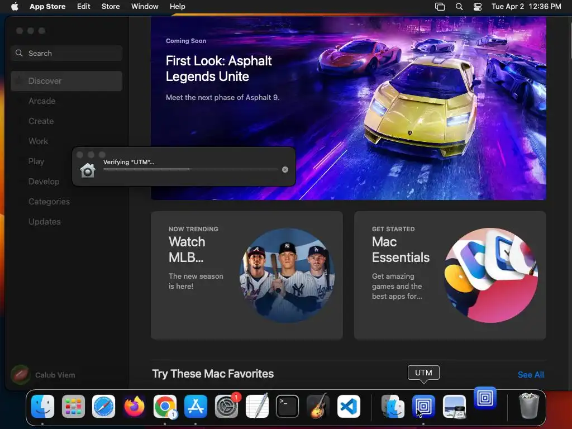Click the floating UTM icon above the dock
This screenshot has height=429, width=572.
click(485, 398)
